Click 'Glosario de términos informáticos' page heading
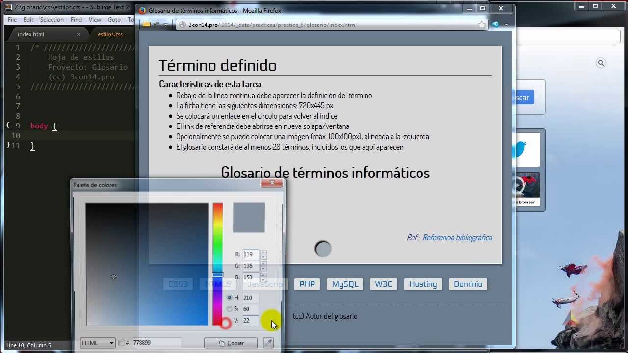The width and height of the screenshot is (628, 353). (325, 173)
